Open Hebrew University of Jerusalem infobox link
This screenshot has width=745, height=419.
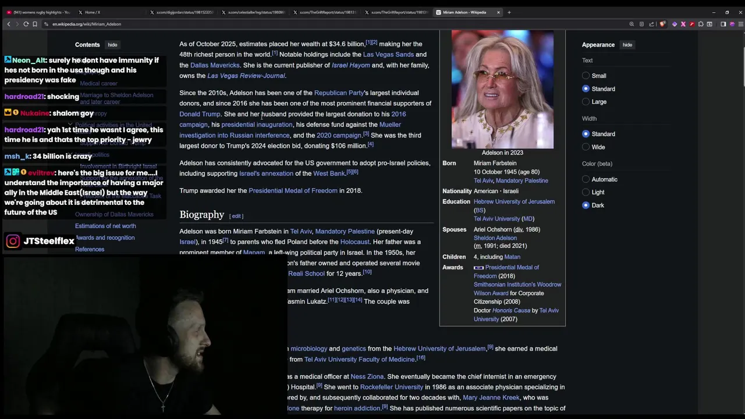pyautogui.click(x=514, y=201)
